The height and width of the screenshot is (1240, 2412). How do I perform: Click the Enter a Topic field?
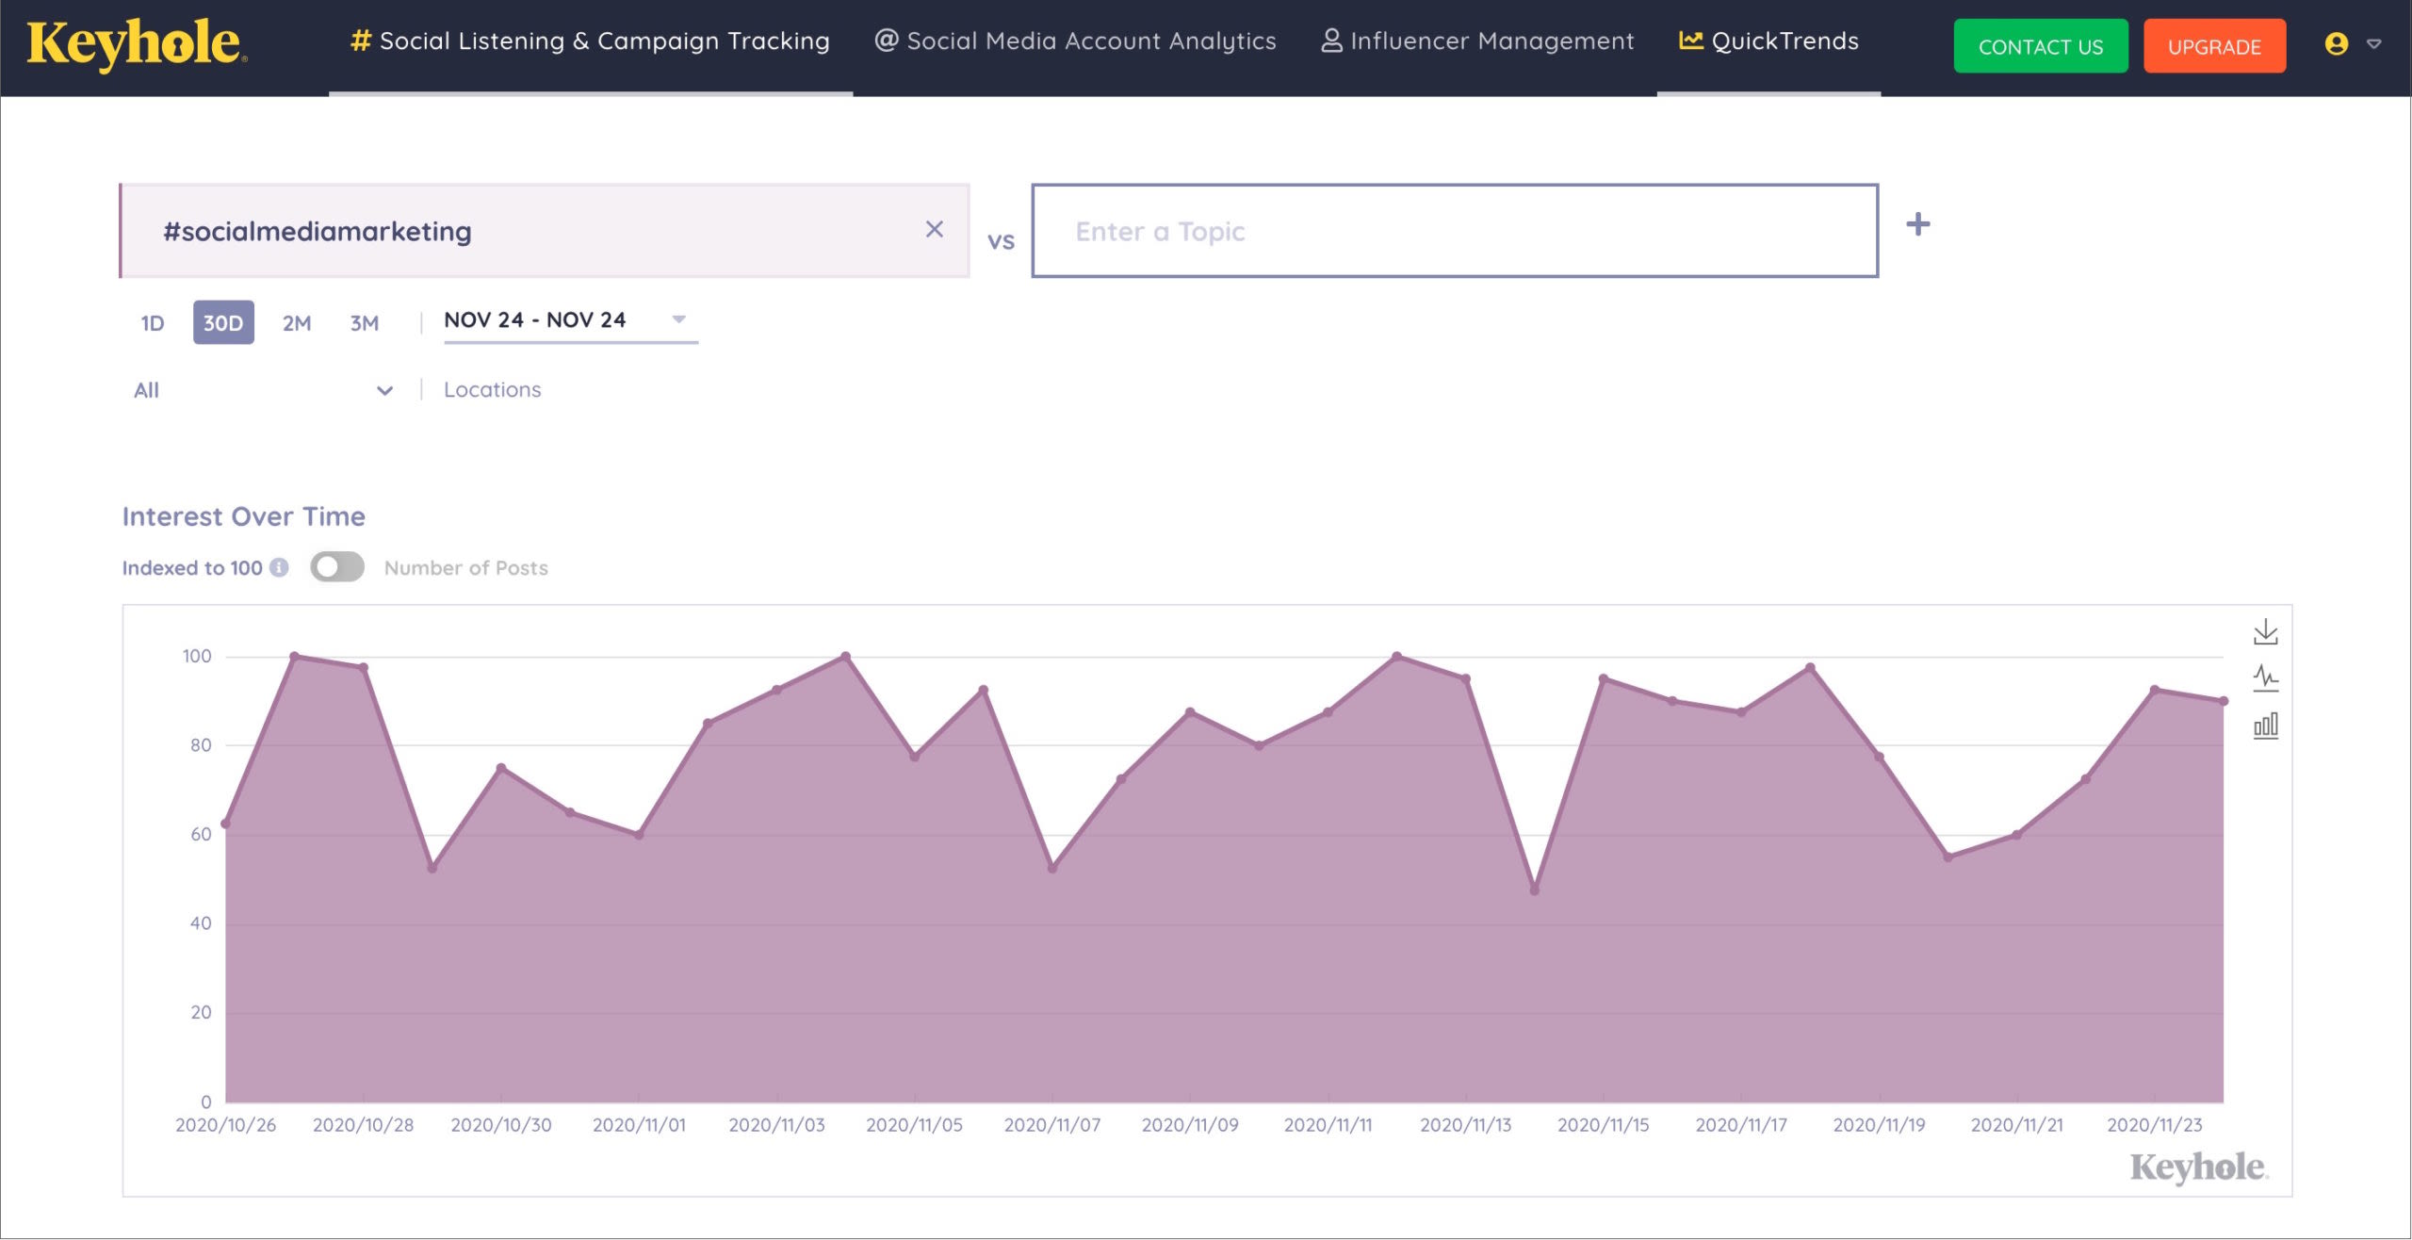pos(1455,231)
